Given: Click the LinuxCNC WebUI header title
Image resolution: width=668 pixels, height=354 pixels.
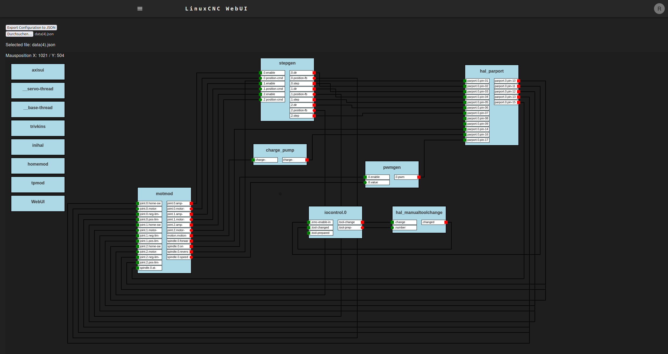Looking at the screenshot, I should 216,9.
